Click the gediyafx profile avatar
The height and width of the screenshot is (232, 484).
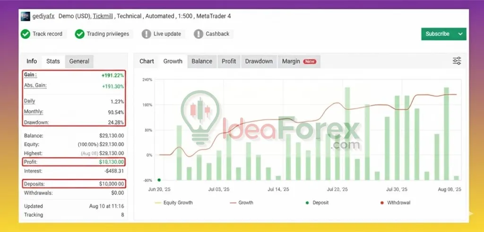pos(26,16)
